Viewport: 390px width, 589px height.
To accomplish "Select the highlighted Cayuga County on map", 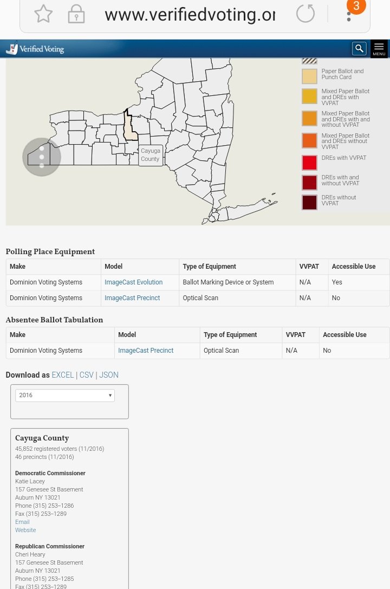I will tap(130, 127).
